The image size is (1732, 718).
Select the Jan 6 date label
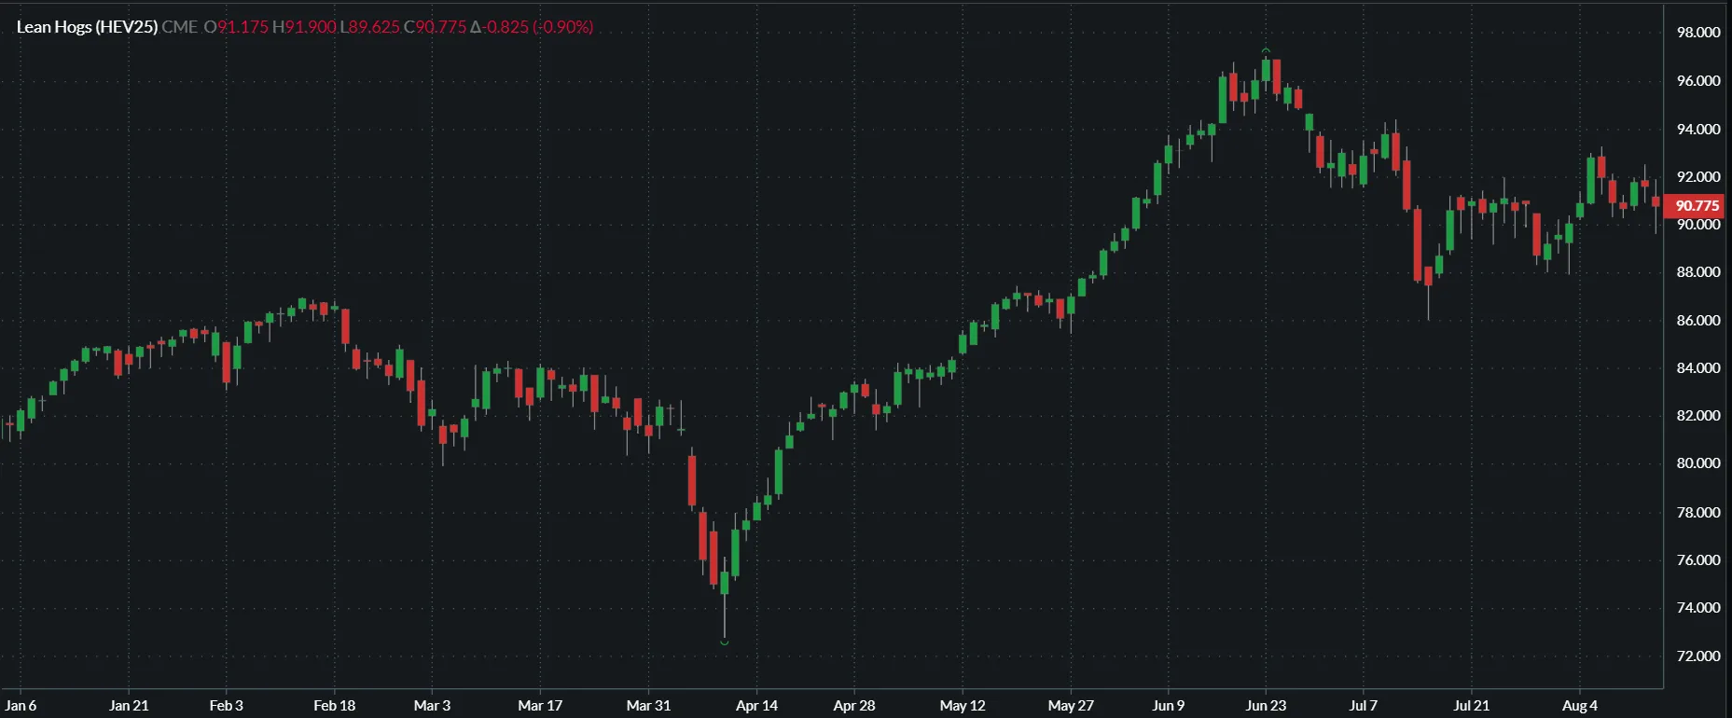[21, 705]
